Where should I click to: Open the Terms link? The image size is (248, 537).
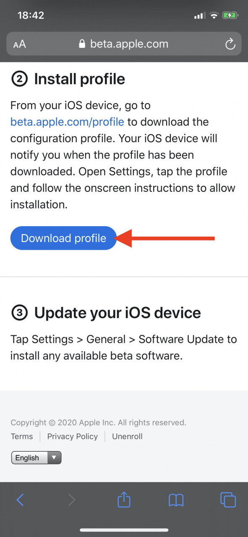coord(22,436)
